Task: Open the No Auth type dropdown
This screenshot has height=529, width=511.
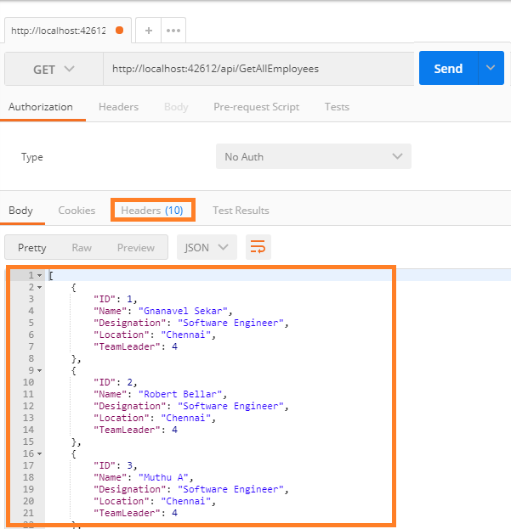Action: [313, 156]
